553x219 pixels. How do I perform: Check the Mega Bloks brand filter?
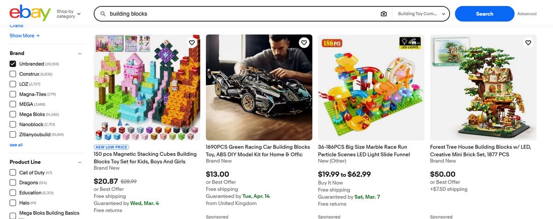(13, 114)
